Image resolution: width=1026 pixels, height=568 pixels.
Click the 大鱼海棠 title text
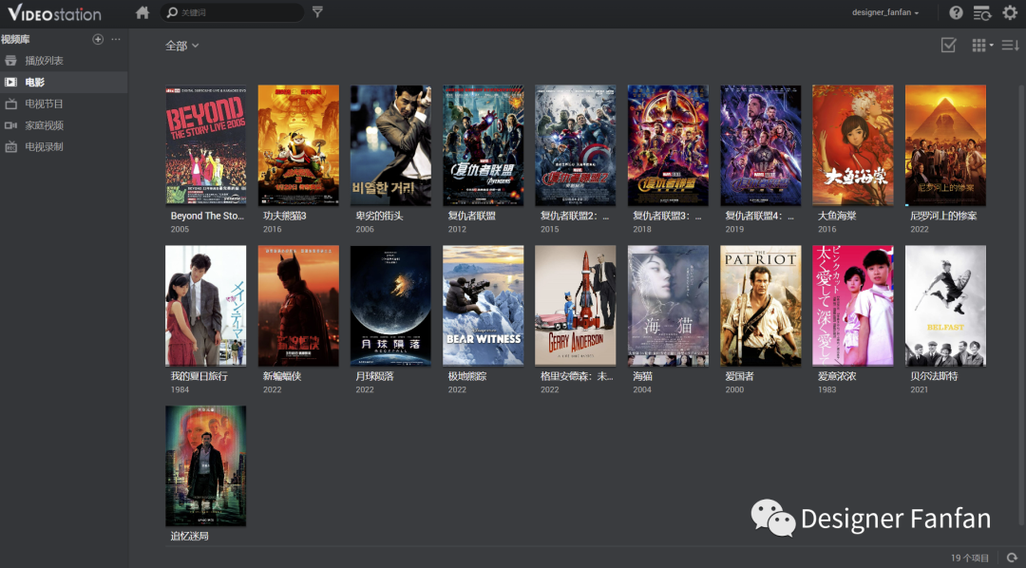[x=837, y=216]
